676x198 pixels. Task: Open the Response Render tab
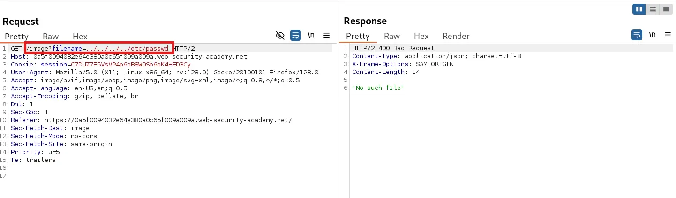pyautogui.click(x=456, y=36)
